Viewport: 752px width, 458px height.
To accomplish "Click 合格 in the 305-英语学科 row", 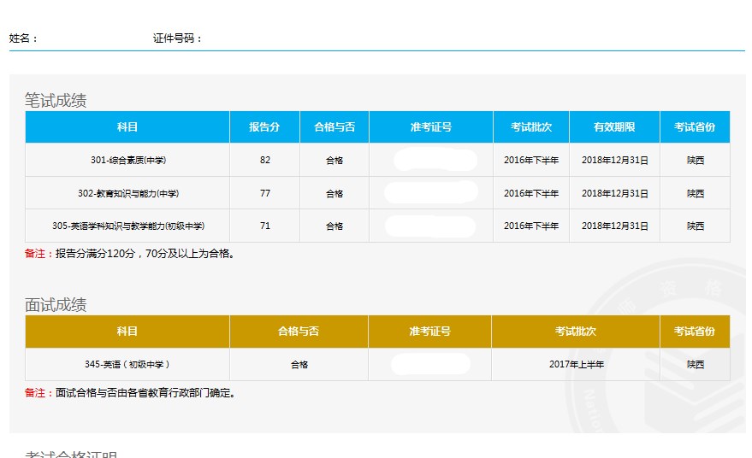I will point(335,226).
